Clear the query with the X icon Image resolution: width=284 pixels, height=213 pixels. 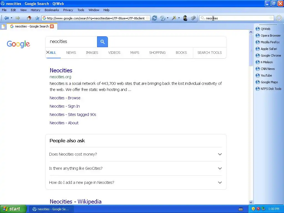click(x=48, y=52)
